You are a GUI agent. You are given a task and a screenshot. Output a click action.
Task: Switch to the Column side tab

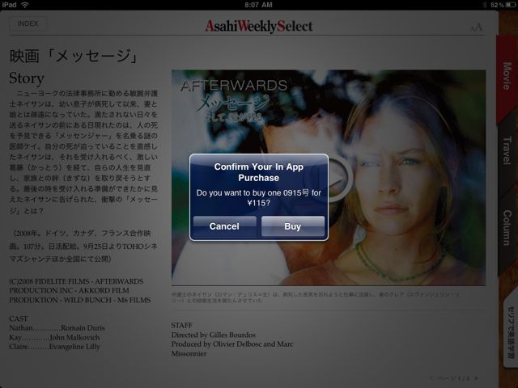click(507, 228)
